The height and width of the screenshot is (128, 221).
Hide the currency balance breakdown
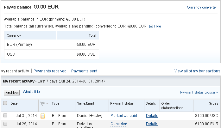157,27
